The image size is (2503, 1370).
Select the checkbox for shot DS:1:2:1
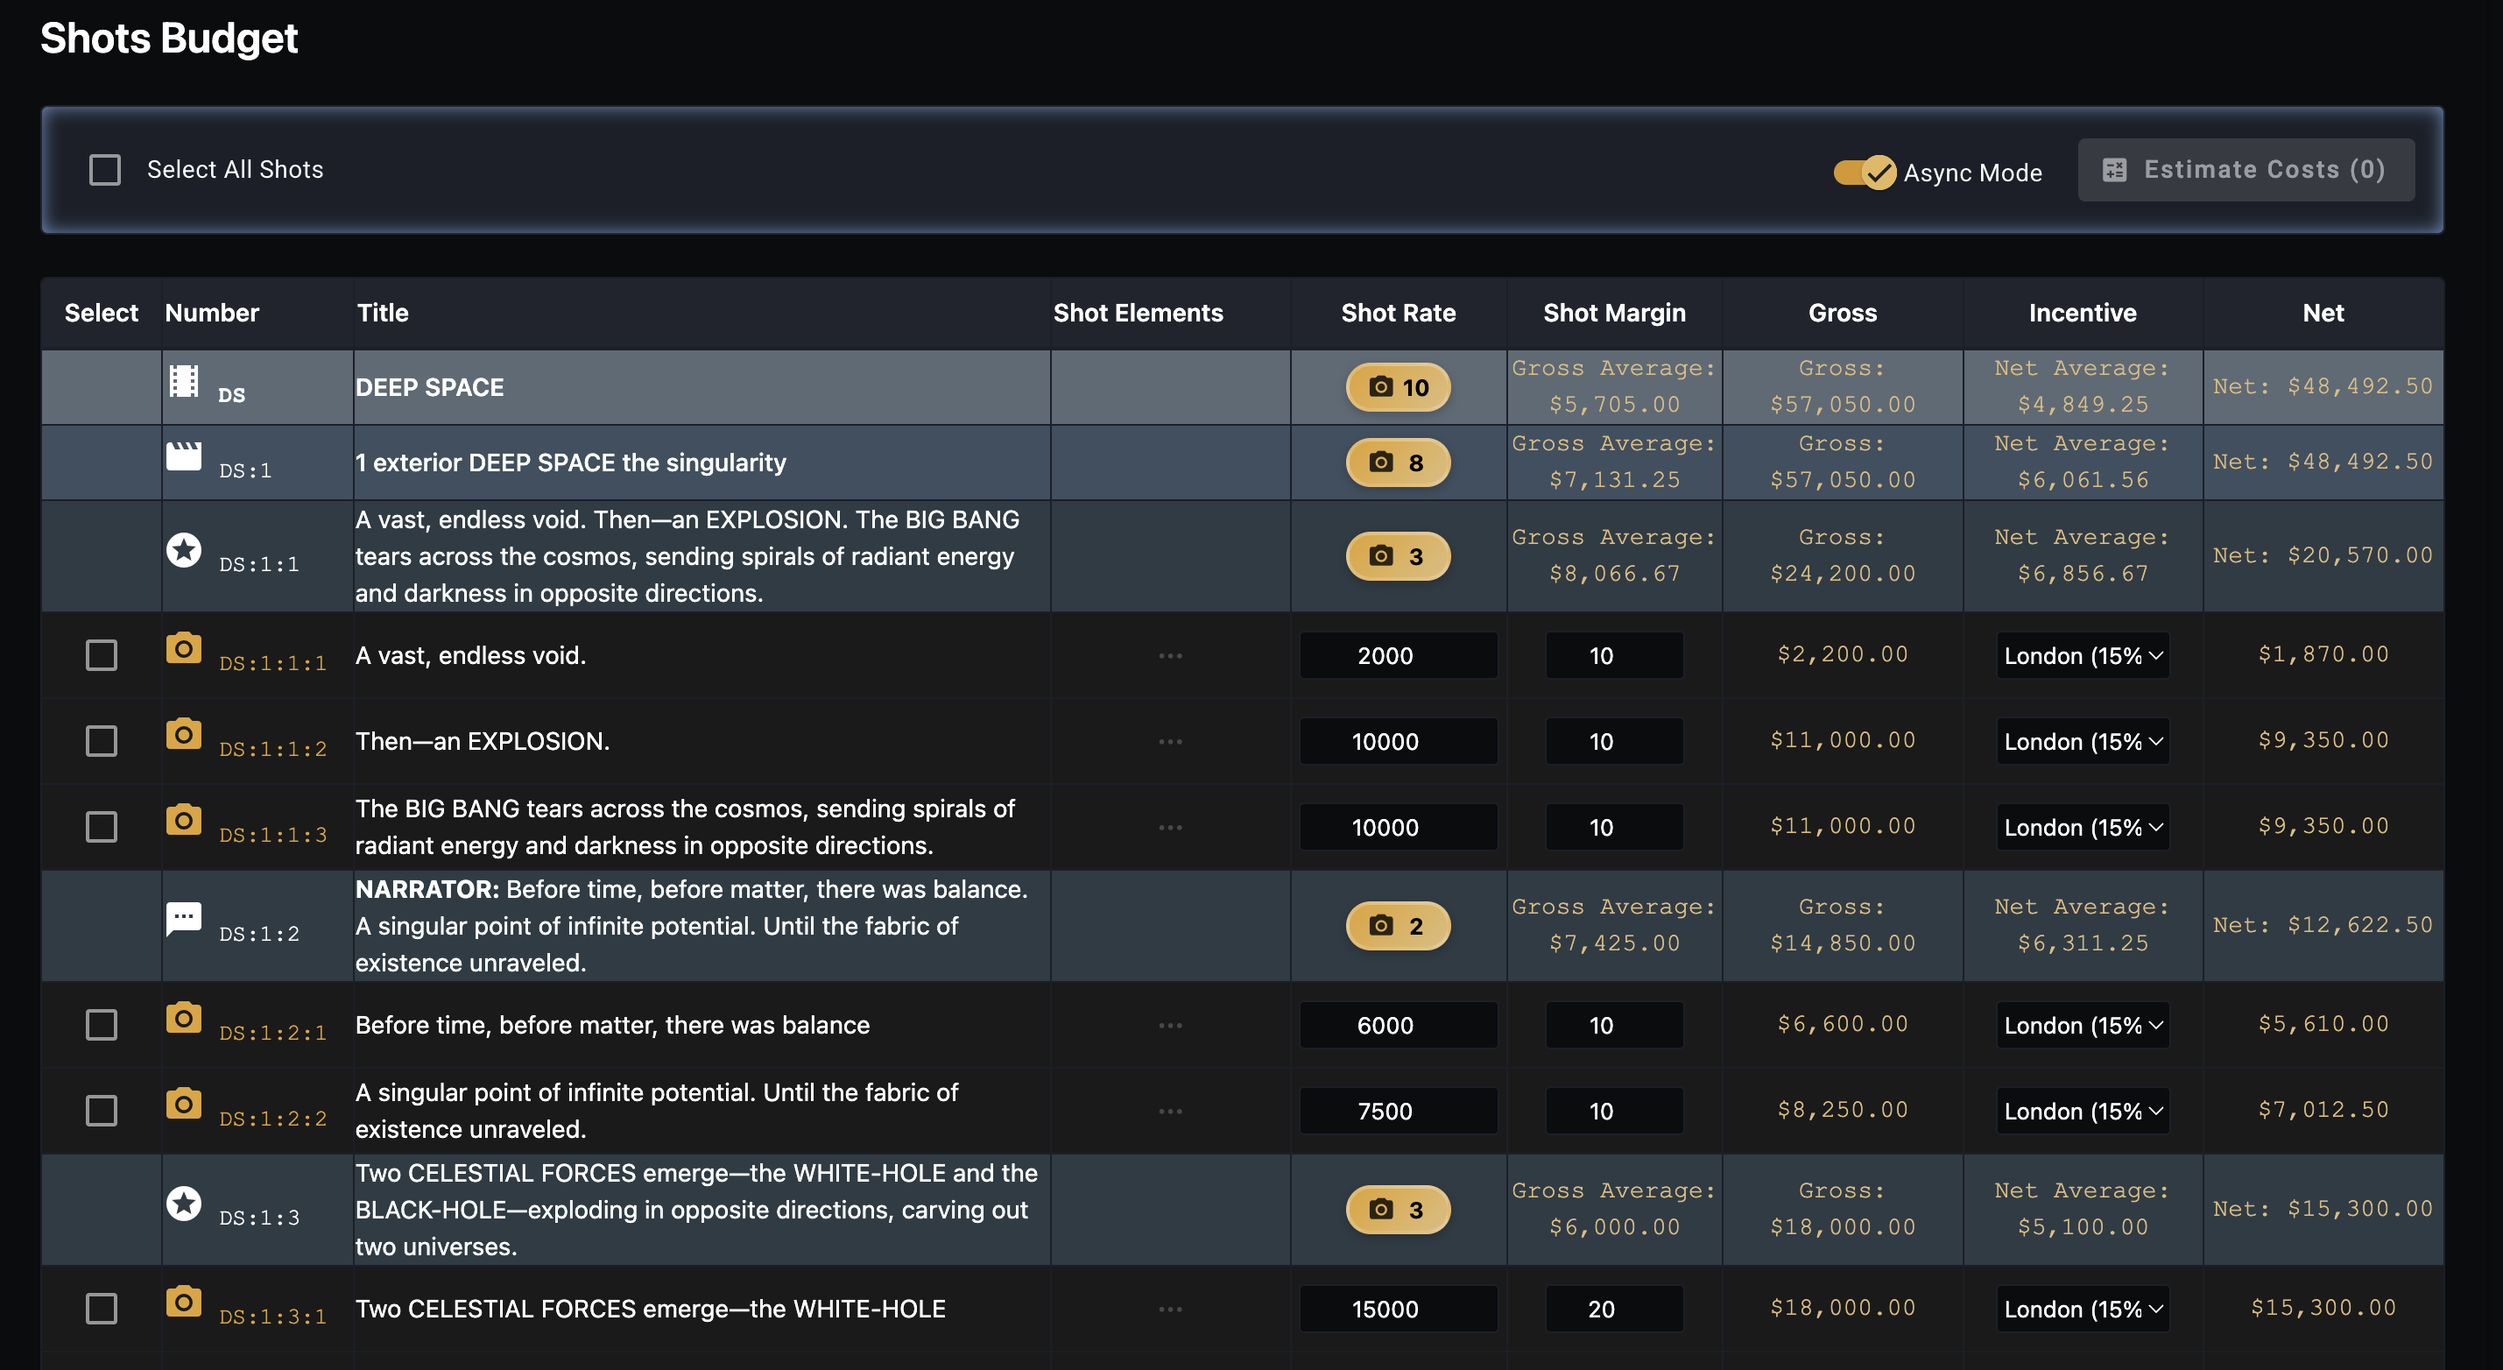tap(101, 1025)
